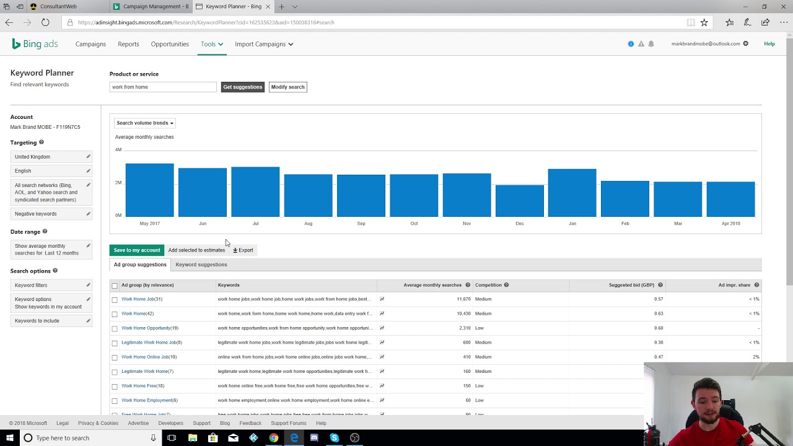
Task: Check the Work Home Job(31) row
Action: coord(115,300)
